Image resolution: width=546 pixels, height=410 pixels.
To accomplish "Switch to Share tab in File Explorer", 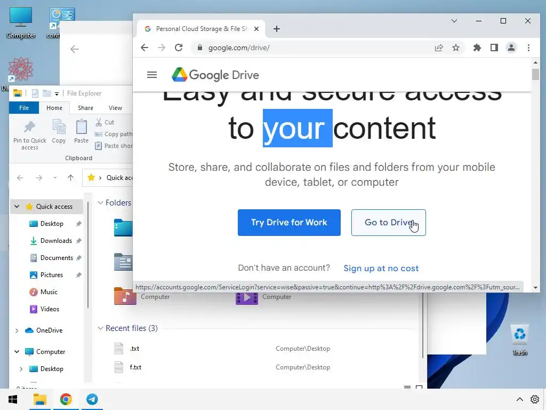I will click(85, 108).
